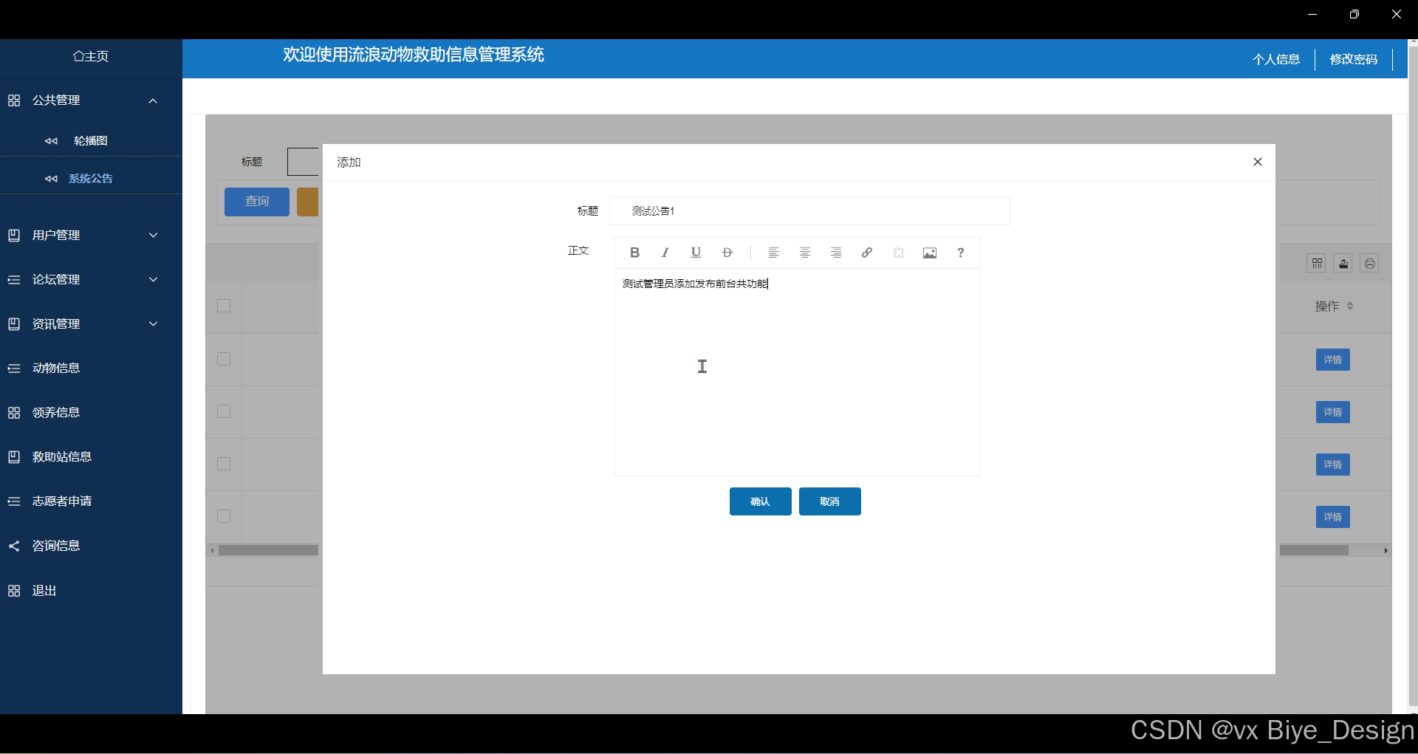
Task: Open the 系统公告 submenu item
Action: click(91, 178)
